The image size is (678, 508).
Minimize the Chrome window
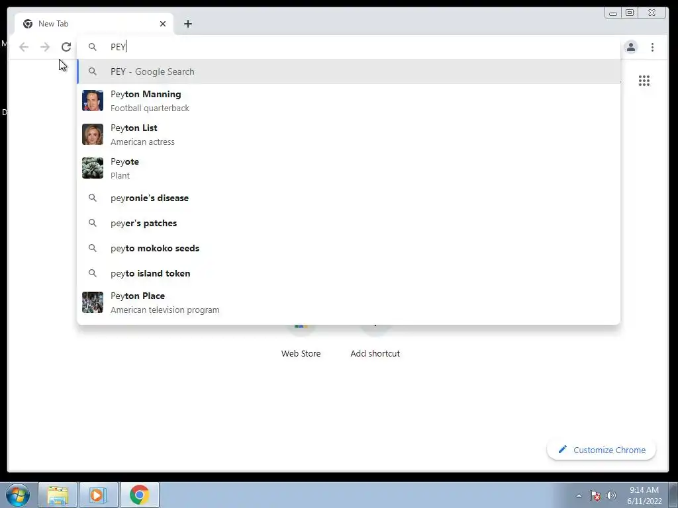click(x=612, y=13)
